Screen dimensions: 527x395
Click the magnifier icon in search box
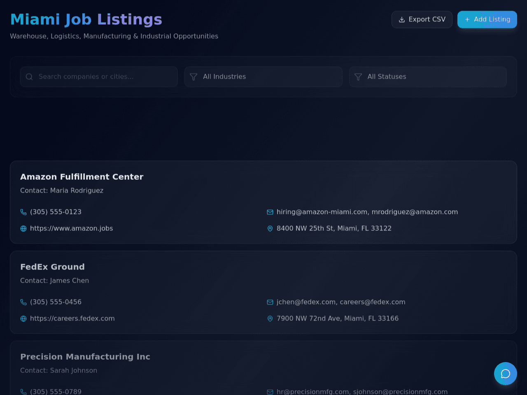[x=29, y=77]
